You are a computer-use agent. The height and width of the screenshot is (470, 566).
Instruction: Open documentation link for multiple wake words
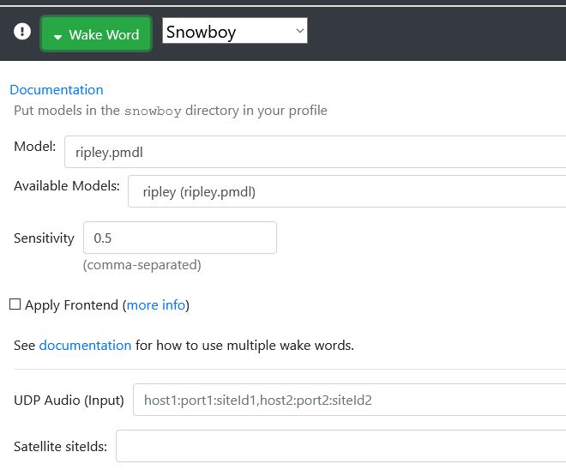click(x=85, y=346)
